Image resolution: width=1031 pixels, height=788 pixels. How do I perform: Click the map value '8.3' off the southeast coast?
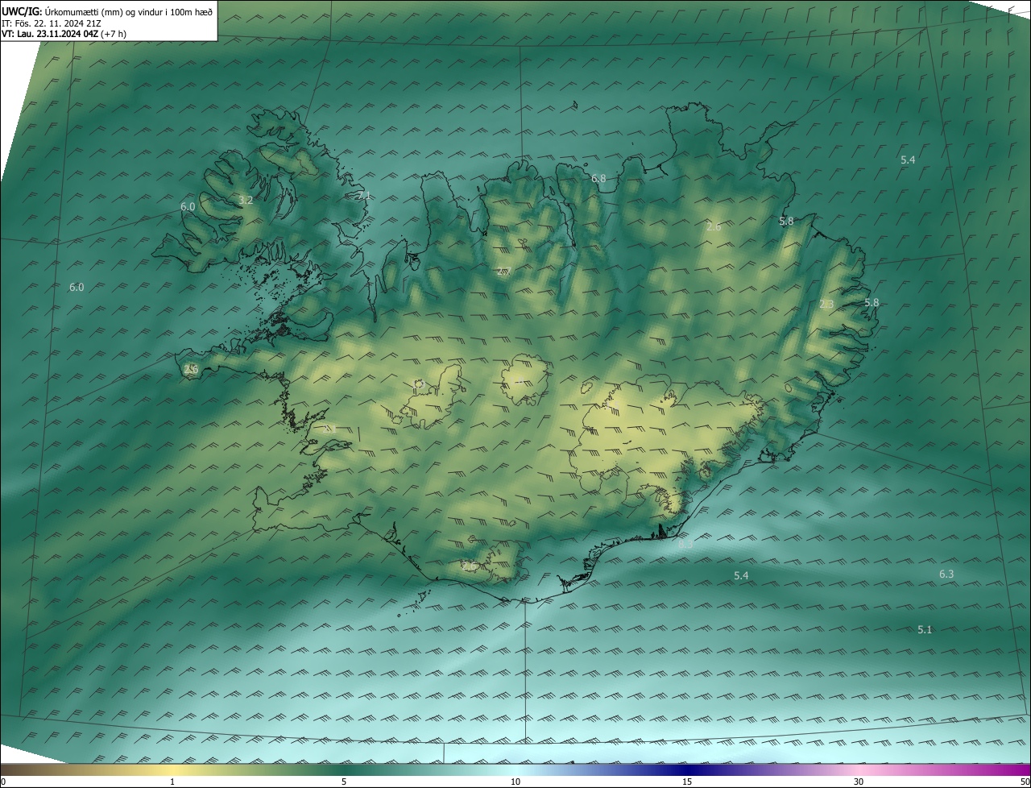click(685, 545)
